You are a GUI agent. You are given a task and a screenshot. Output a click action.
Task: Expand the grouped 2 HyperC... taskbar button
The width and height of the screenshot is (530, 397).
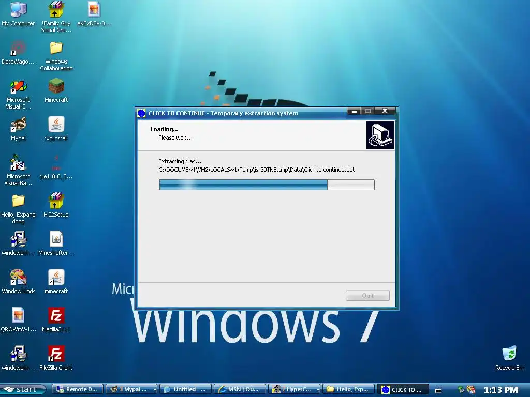pyautogui.click(x=294, y=389)
